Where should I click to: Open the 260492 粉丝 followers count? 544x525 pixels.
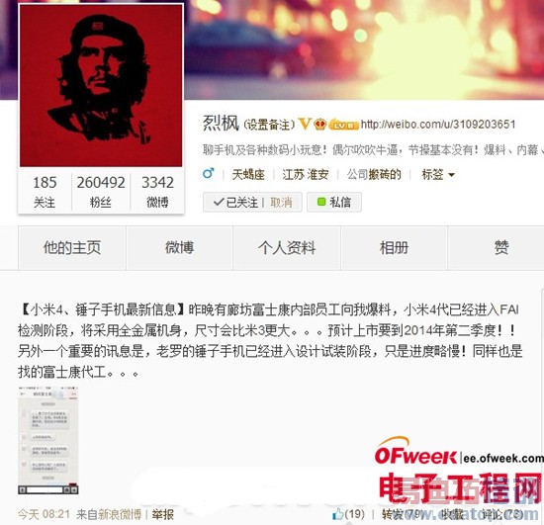pos(101,192)
